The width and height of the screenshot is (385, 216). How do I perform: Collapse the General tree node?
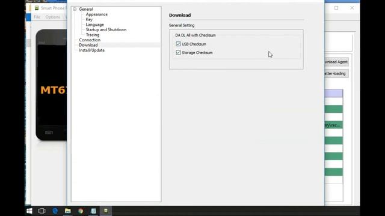(x=75, y=9)
